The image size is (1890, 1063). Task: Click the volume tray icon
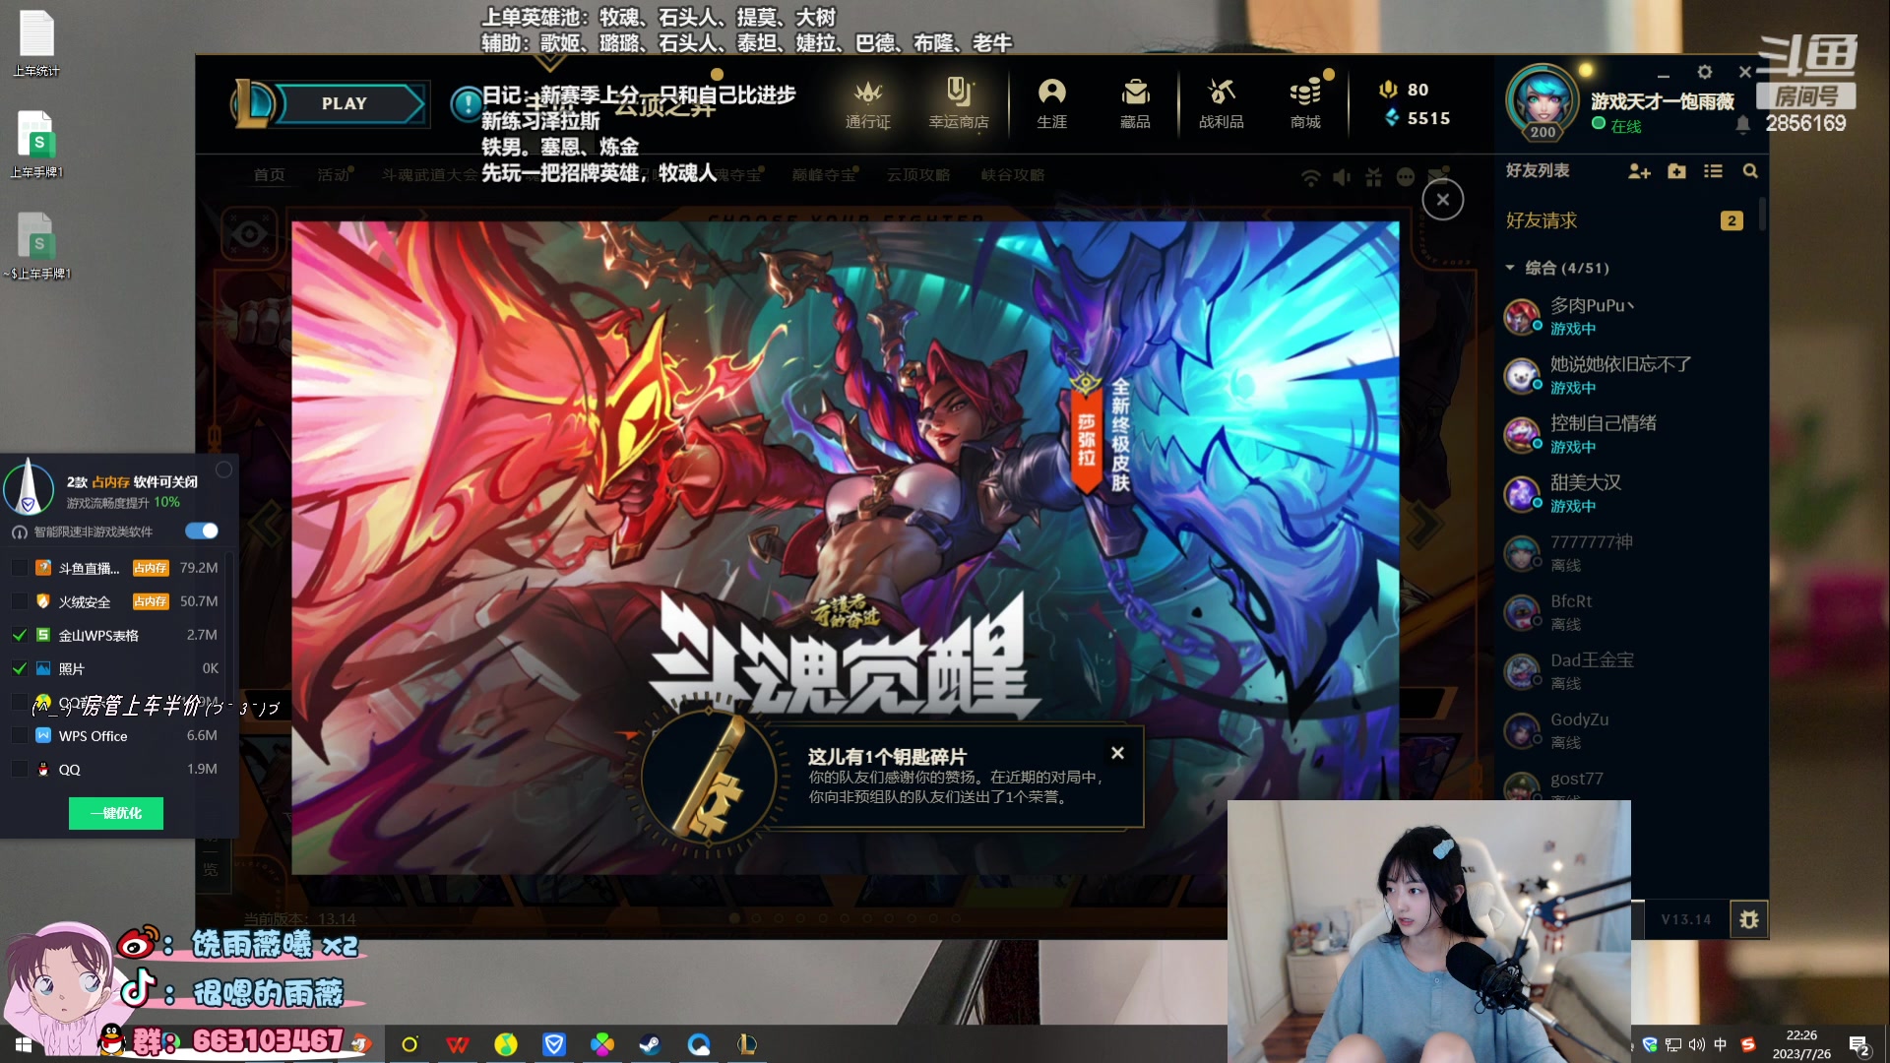[1697, 1044]
